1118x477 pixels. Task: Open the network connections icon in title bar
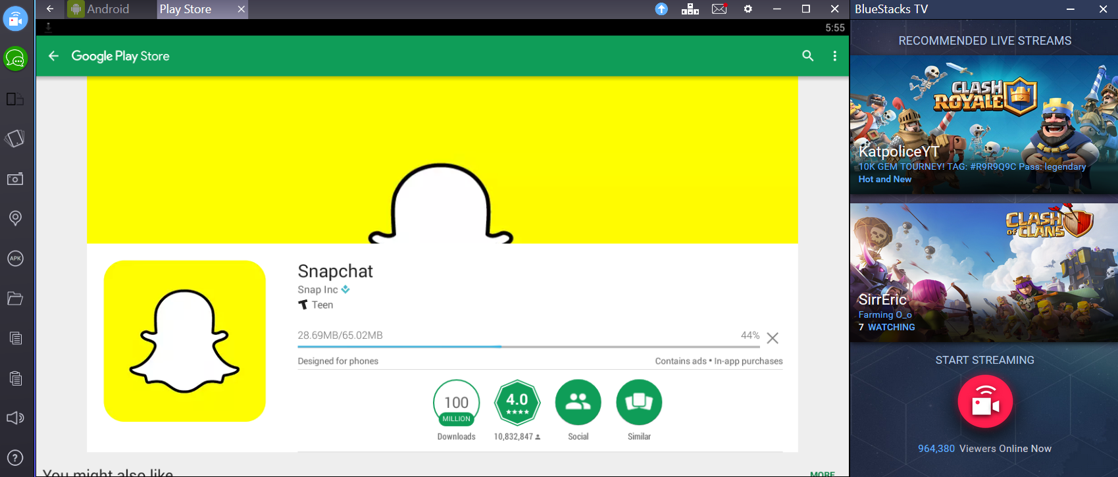[x=690, y=9]
